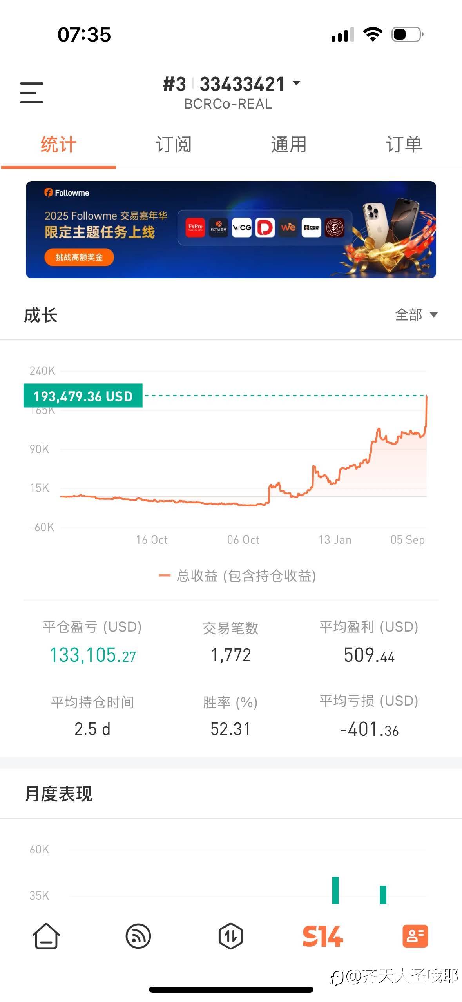Open the hamburger side menu
Screen dimensions: 462x1002
point(32,93)
